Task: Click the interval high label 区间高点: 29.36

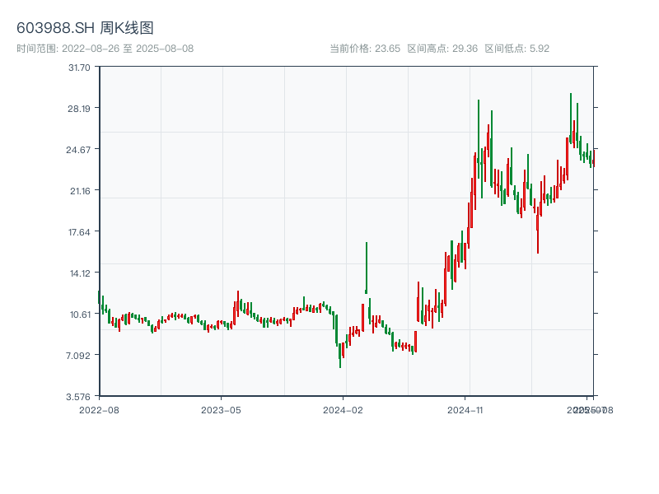Action: coord(442,49)
